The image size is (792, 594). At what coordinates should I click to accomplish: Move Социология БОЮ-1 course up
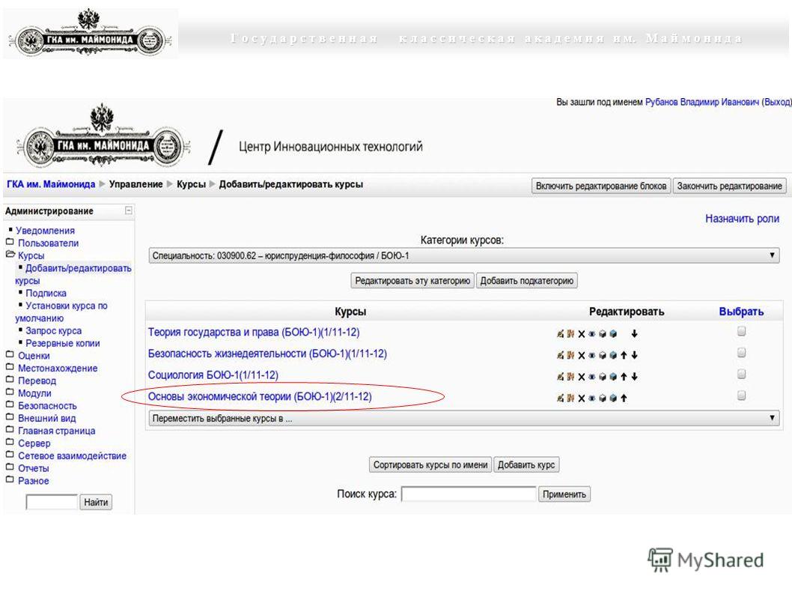[x=624, y=377]
